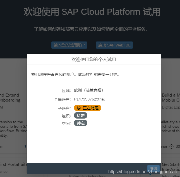Click subtitle 了解如何创建和部署云应用
Screen dimensions: 180x177
click(x=91, y=29)
